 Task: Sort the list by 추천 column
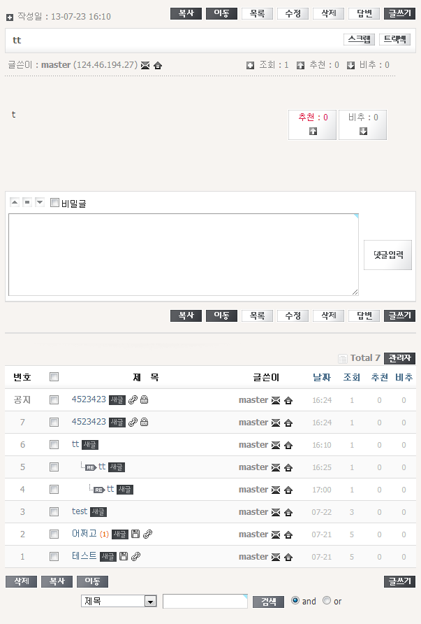tap(379, 377)
